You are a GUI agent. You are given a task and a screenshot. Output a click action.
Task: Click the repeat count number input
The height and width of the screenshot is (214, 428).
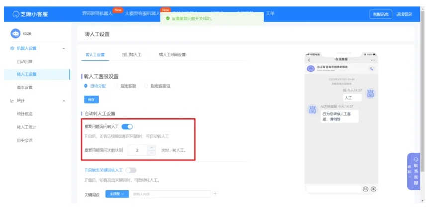pyautogui.click(x=138, y=150)
